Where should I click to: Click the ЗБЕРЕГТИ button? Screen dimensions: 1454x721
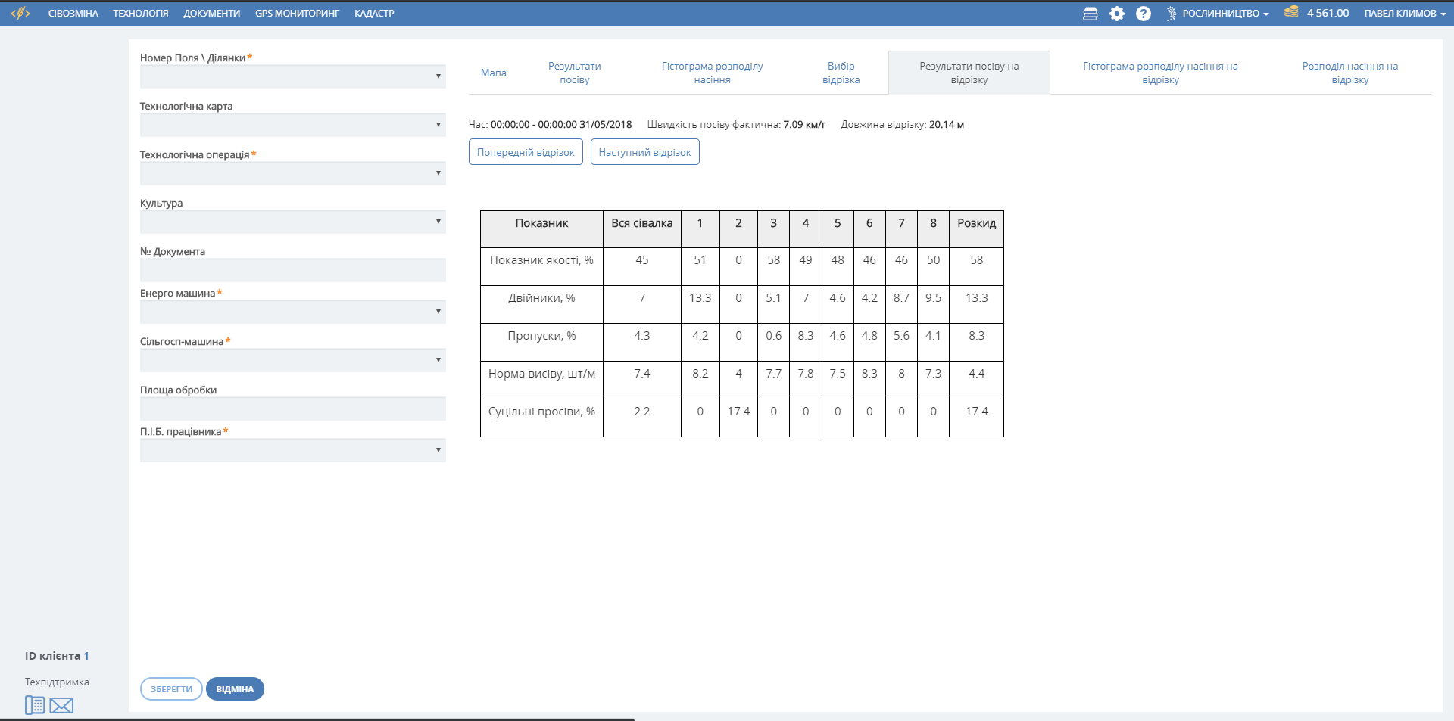tap(171, 689)
